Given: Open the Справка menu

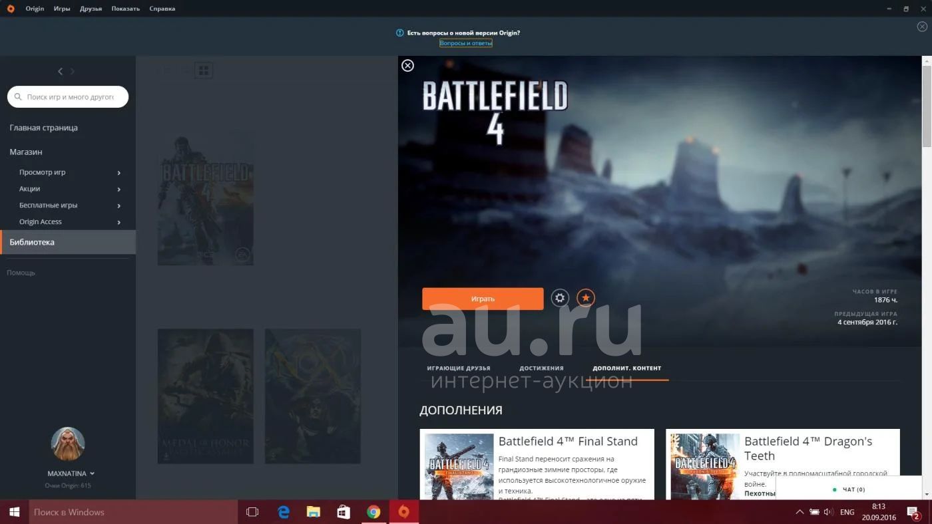Looking at the screenshot, I should (x=162, y=9).
